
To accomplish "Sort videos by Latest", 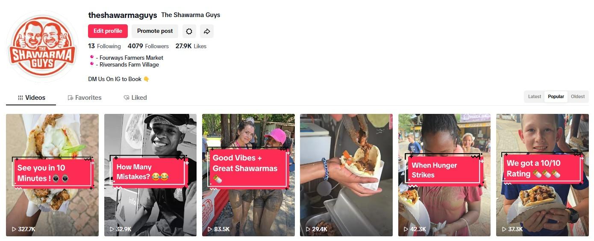I will tap(535, 96).
